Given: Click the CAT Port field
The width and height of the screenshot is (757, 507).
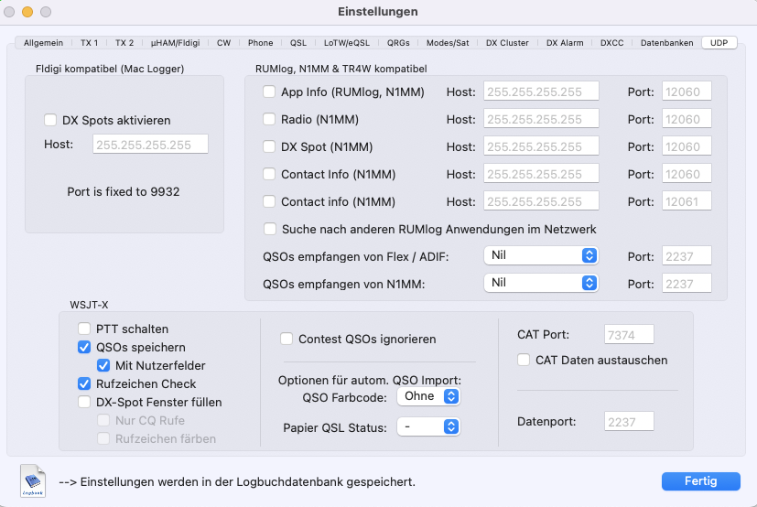Looking at the screenshot, I should 629,335.
